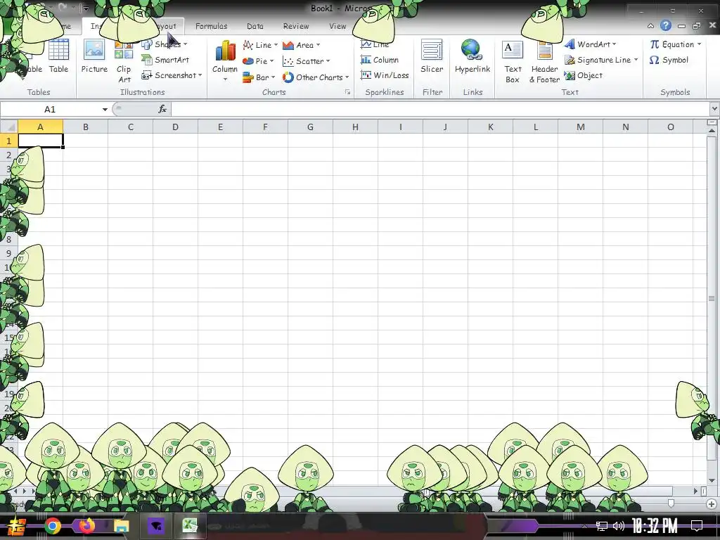This screenshot has height=540, width=720.
Task: Open Firefox from the taskbar
Action: 86,526
